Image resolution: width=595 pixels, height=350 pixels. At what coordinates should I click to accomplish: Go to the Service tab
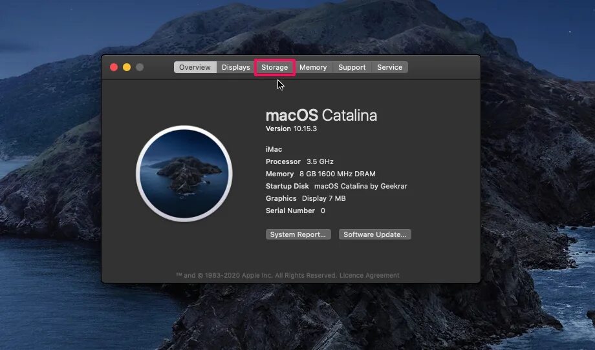390,67
